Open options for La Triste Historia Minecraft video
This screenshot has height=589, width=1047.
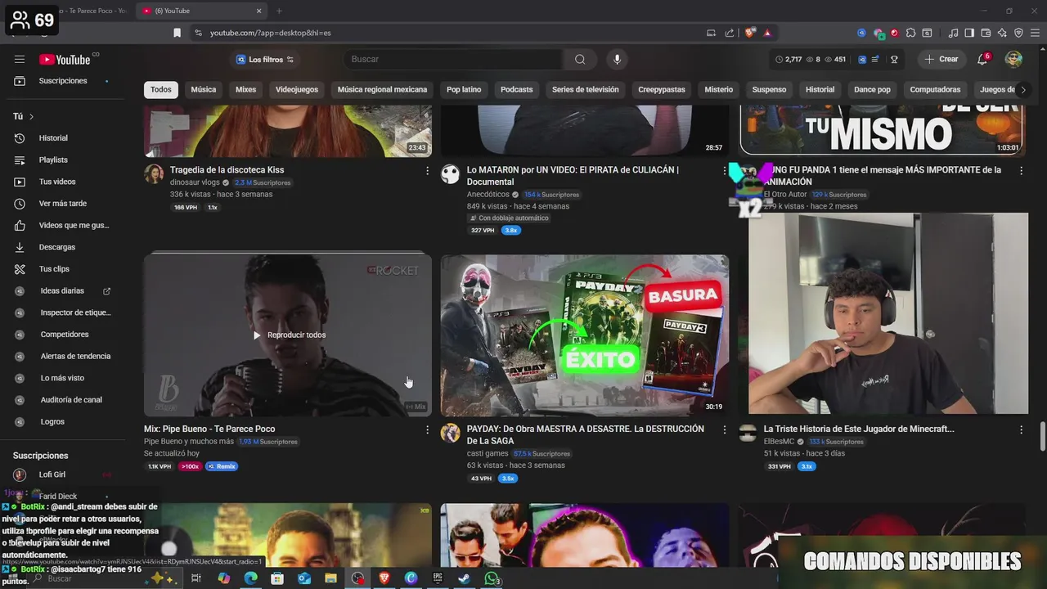click(x=1021, y=429)
